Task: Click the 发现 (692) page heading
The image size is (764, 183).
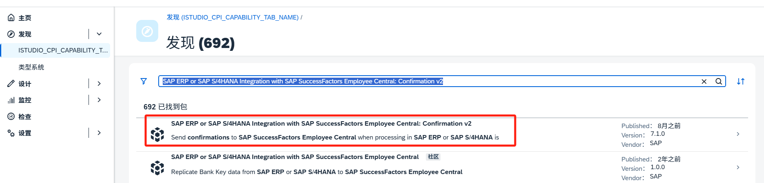Action: tap(200, 43)
